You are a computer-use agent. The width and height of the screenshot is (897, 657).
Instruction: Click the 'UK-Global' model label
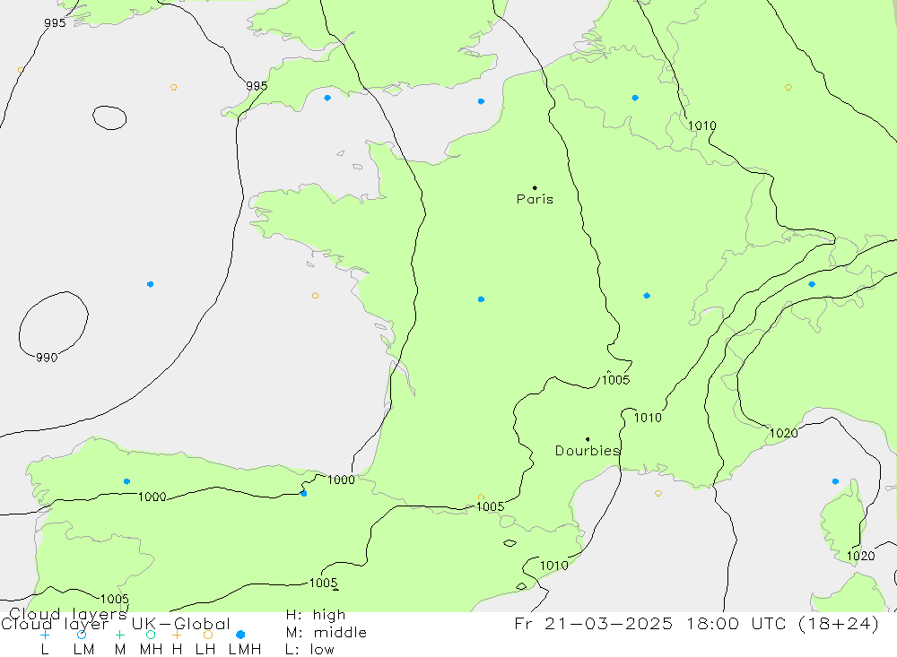point(181,624)
